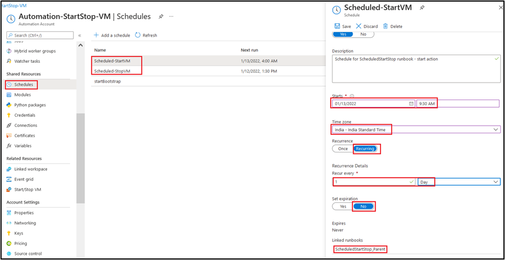Click the Watcher tasks icon

tap(9, 61)
